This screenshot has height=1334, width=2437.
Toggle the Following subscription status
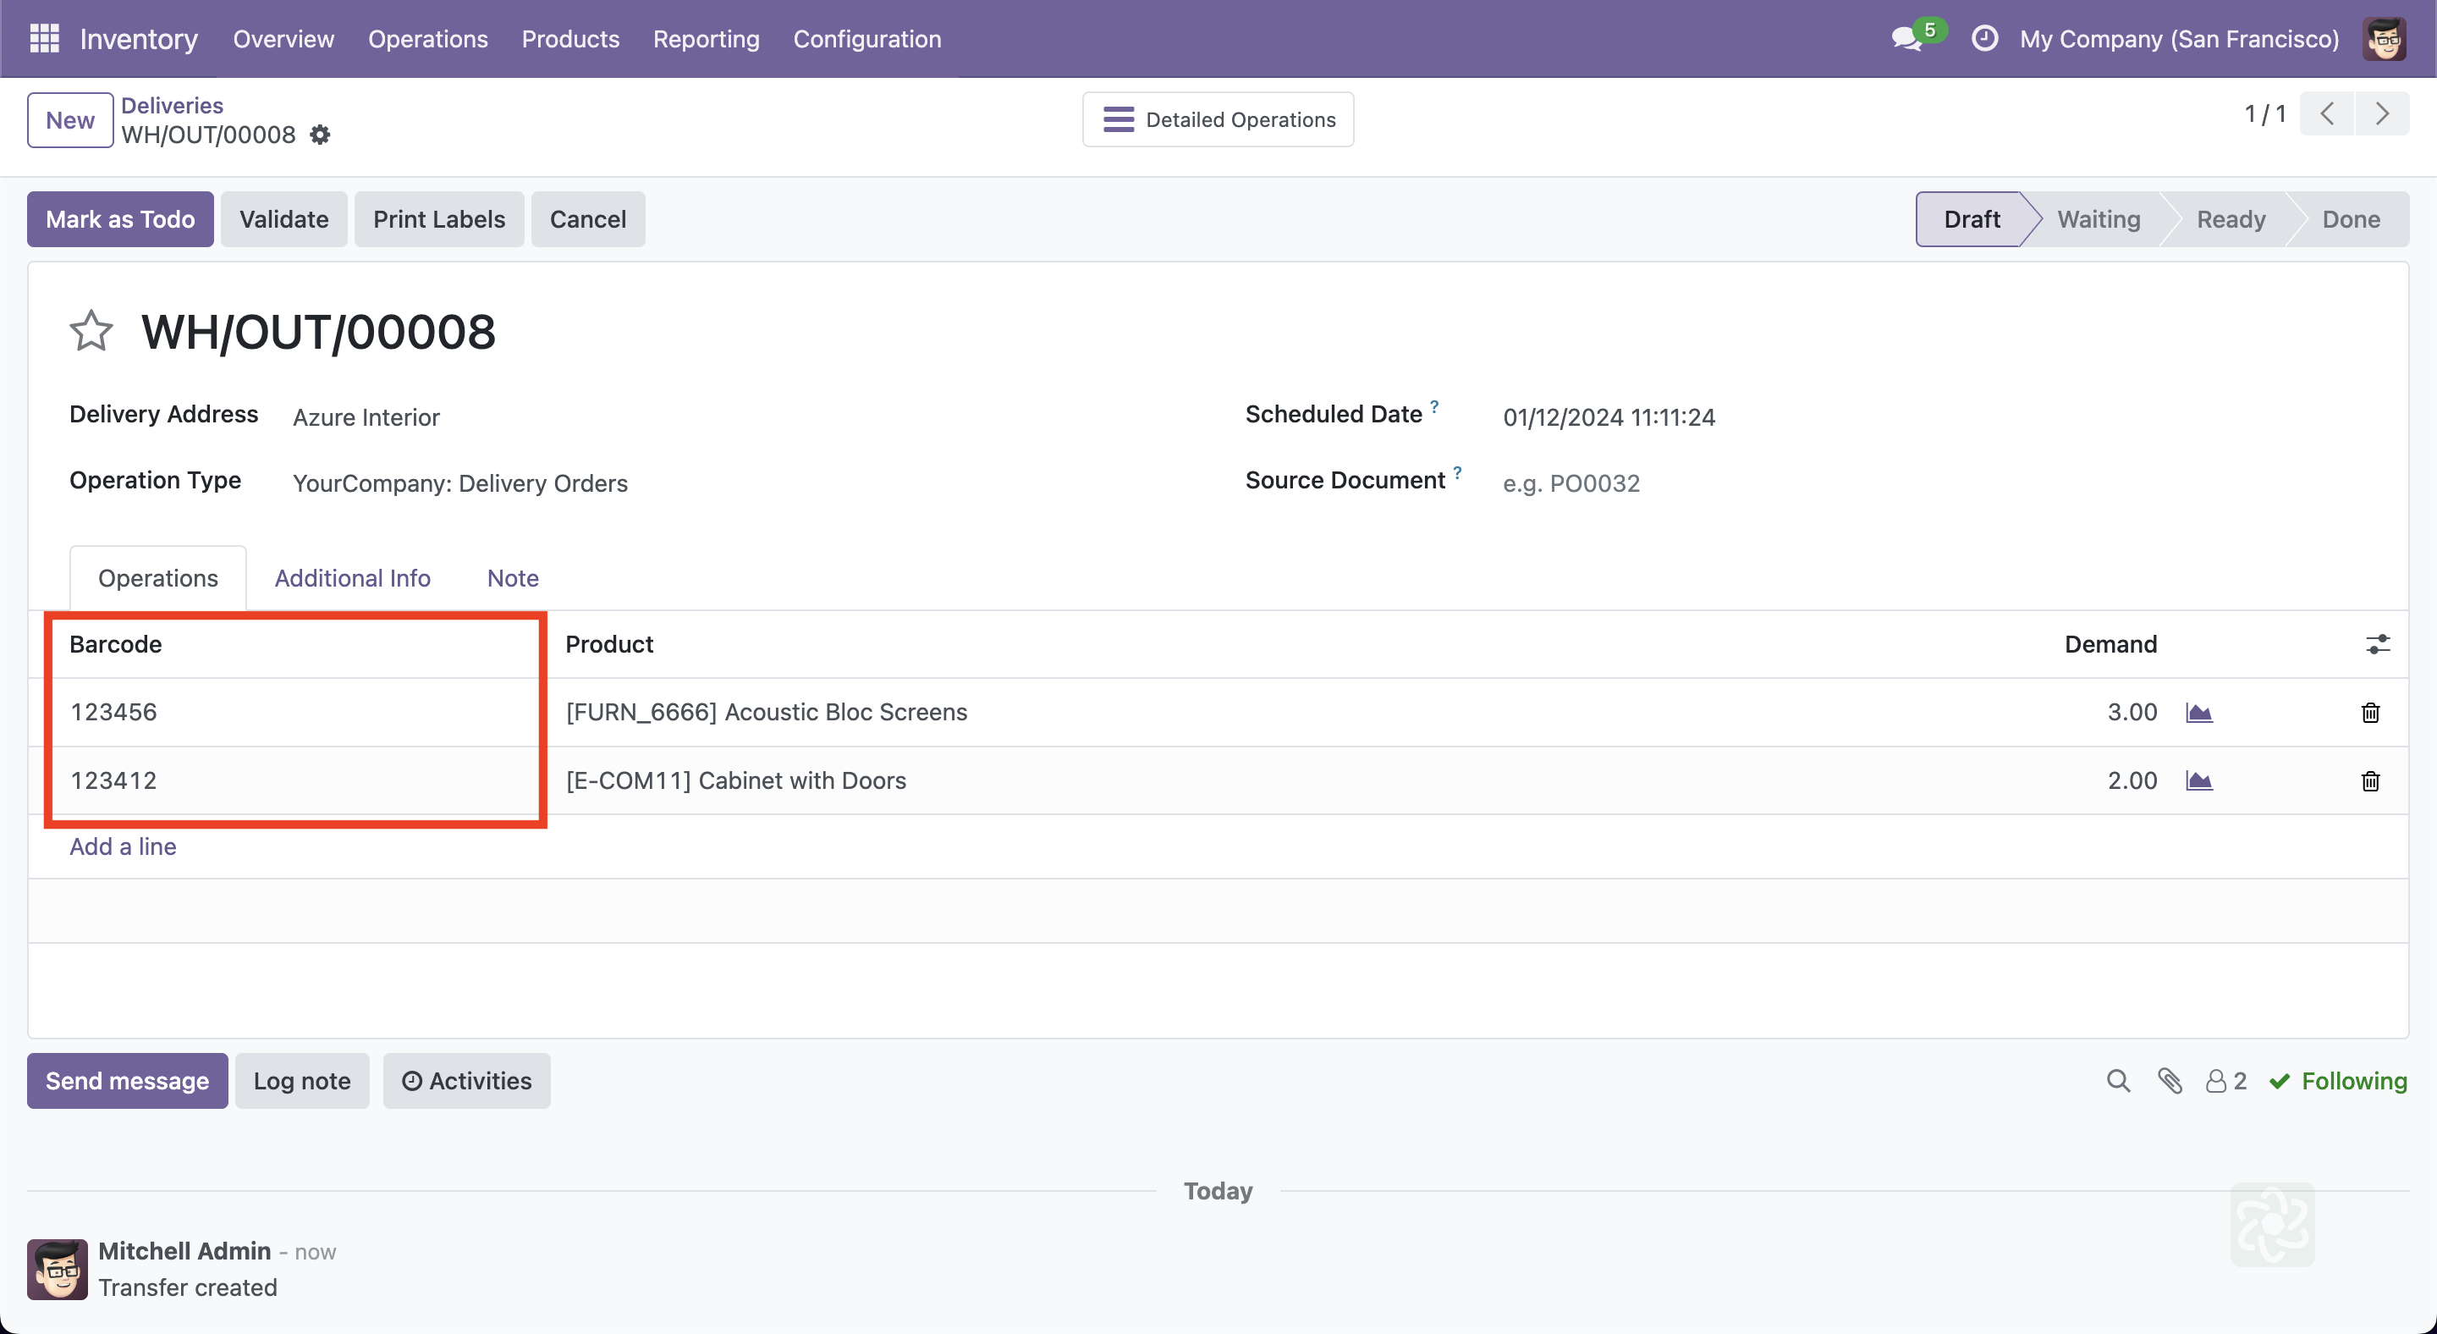coord(2338,1080)
